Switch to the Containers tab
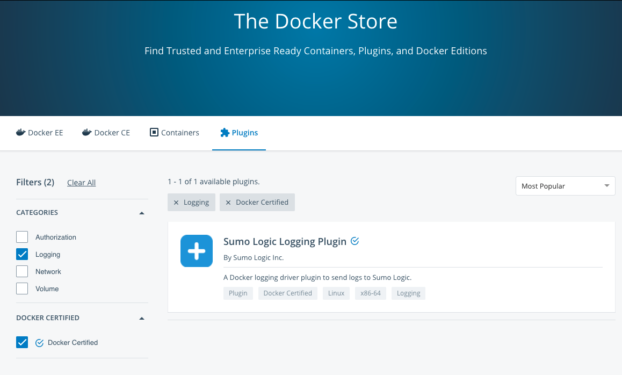The image size is (622, 375). [x=174, y=132]
